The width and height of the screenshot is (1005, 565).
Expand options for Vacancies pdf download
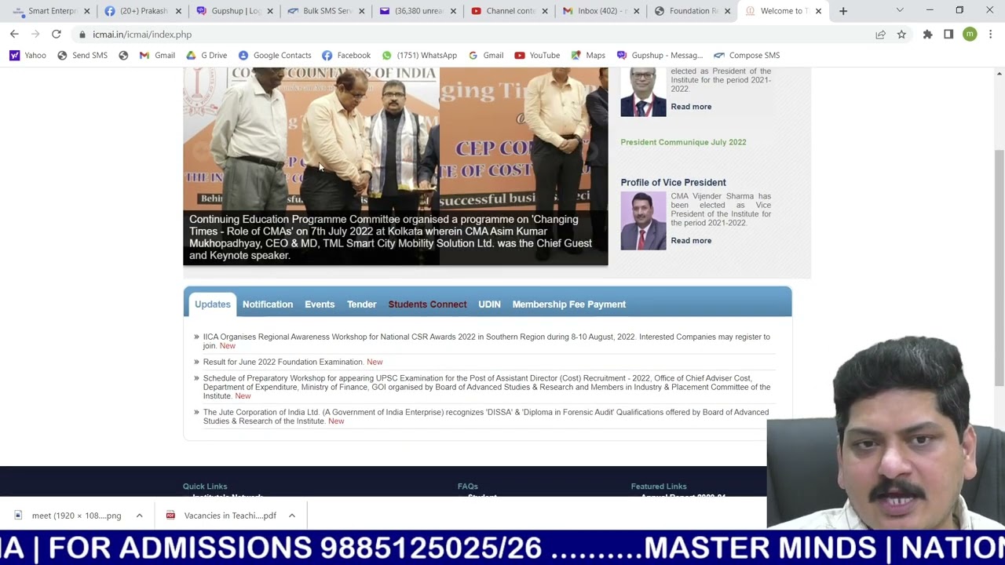click(x=291, y=516)
